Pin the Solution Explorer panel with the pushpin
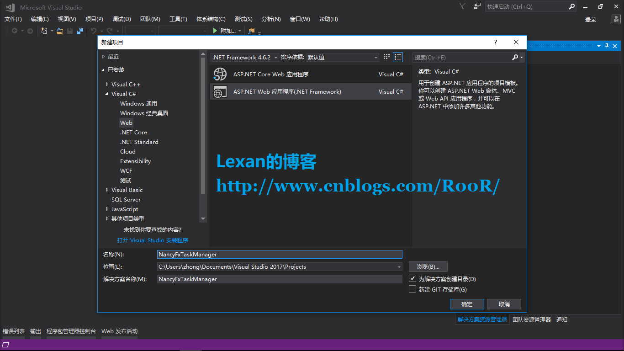 (x=607, y=46)
